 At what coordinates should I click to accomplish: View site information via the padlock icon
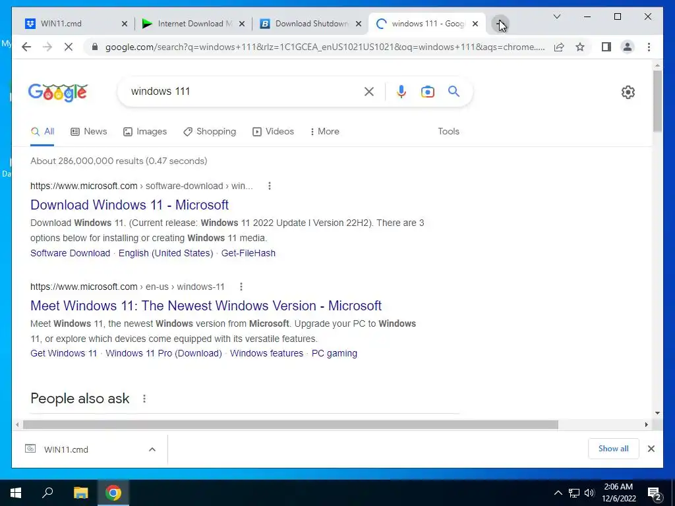point(95,47)
